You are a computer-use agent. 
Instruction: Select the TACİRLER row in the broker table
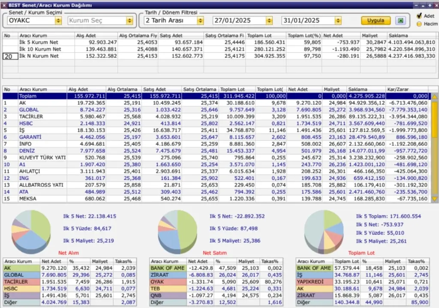[216, 117]
